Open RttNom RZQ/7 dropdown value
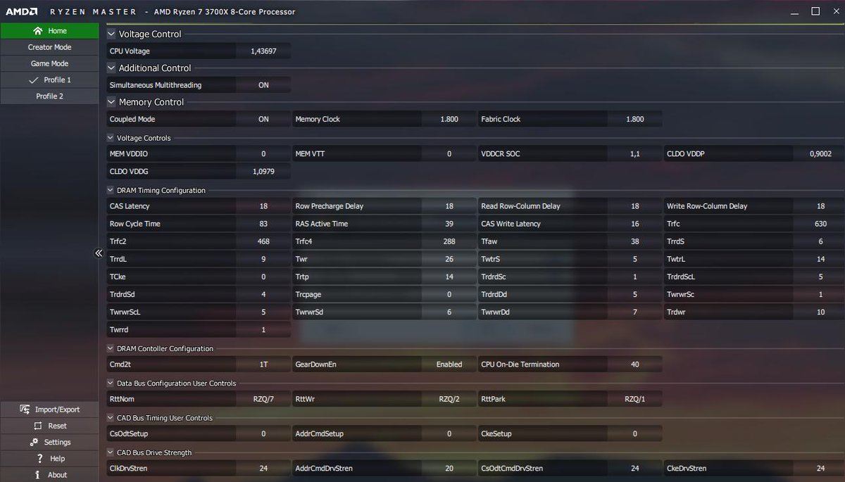The width and height of the screenshot is (845, 482). pyautogui.click(x=263, y=399)
